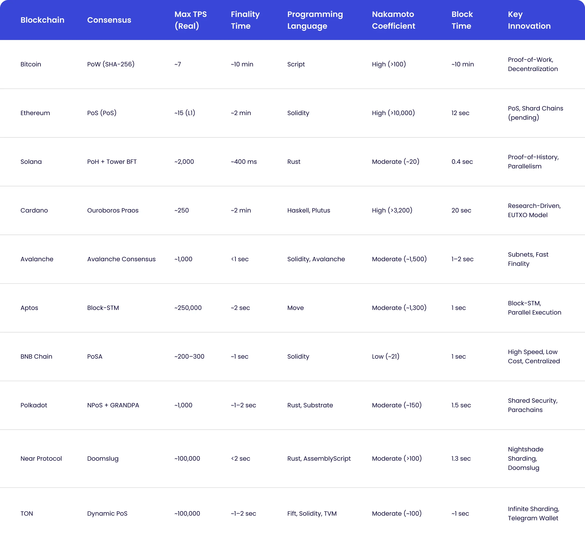The width and height of the screenshot is (585, 545).
Task: Click the Key Innovation column header
Action: (x=529, y=20)
